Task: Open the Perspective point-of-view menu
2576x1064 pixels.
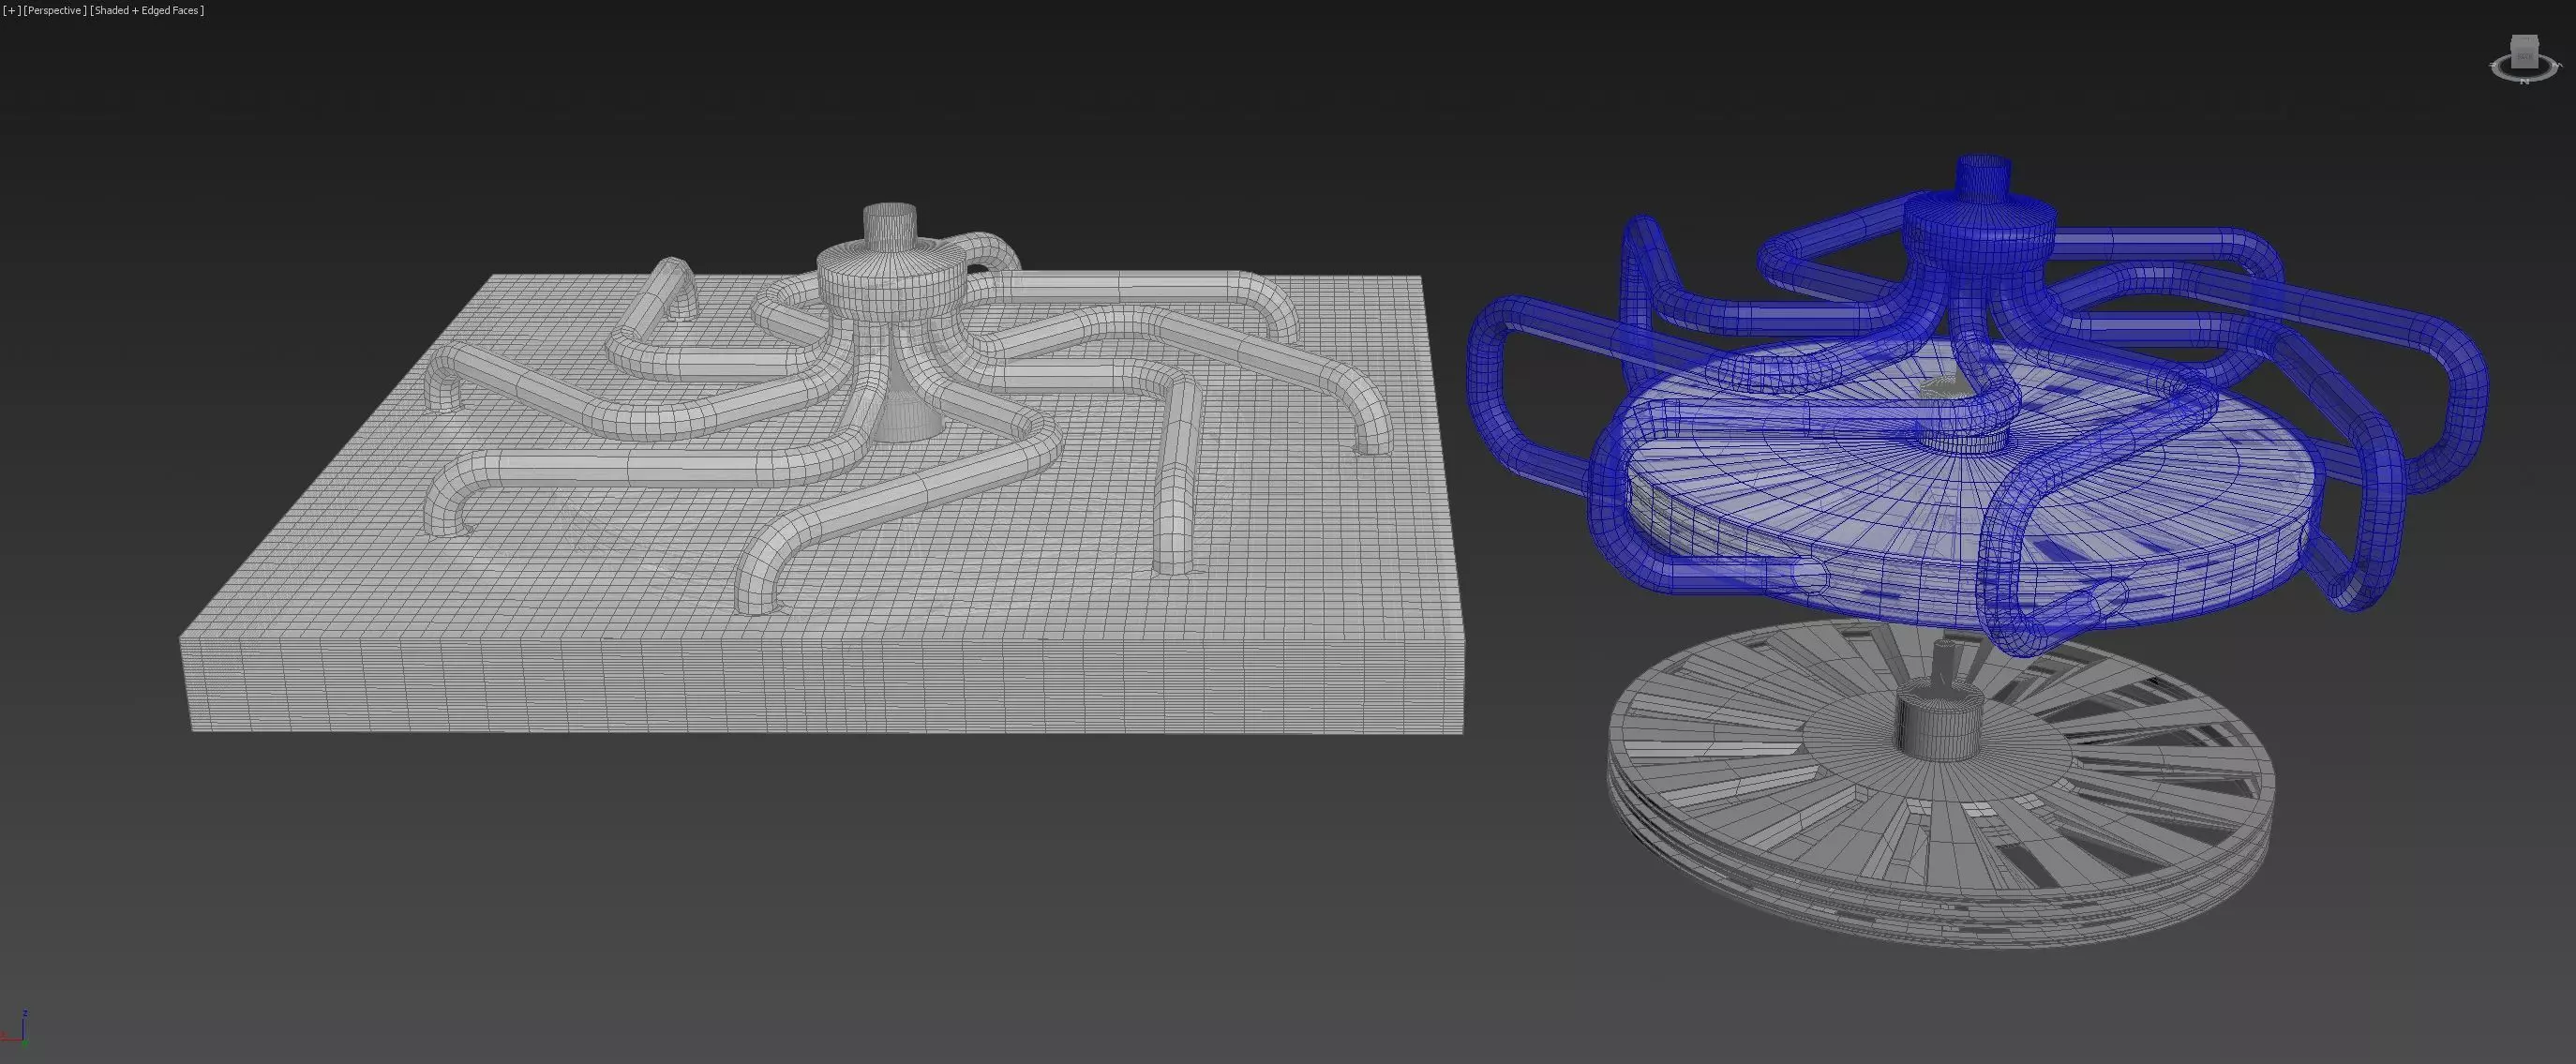Action: [53, 10]
